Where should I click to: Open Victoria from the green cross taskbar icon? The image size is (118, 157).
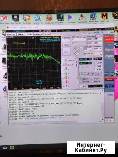click(x=12, y=148)
